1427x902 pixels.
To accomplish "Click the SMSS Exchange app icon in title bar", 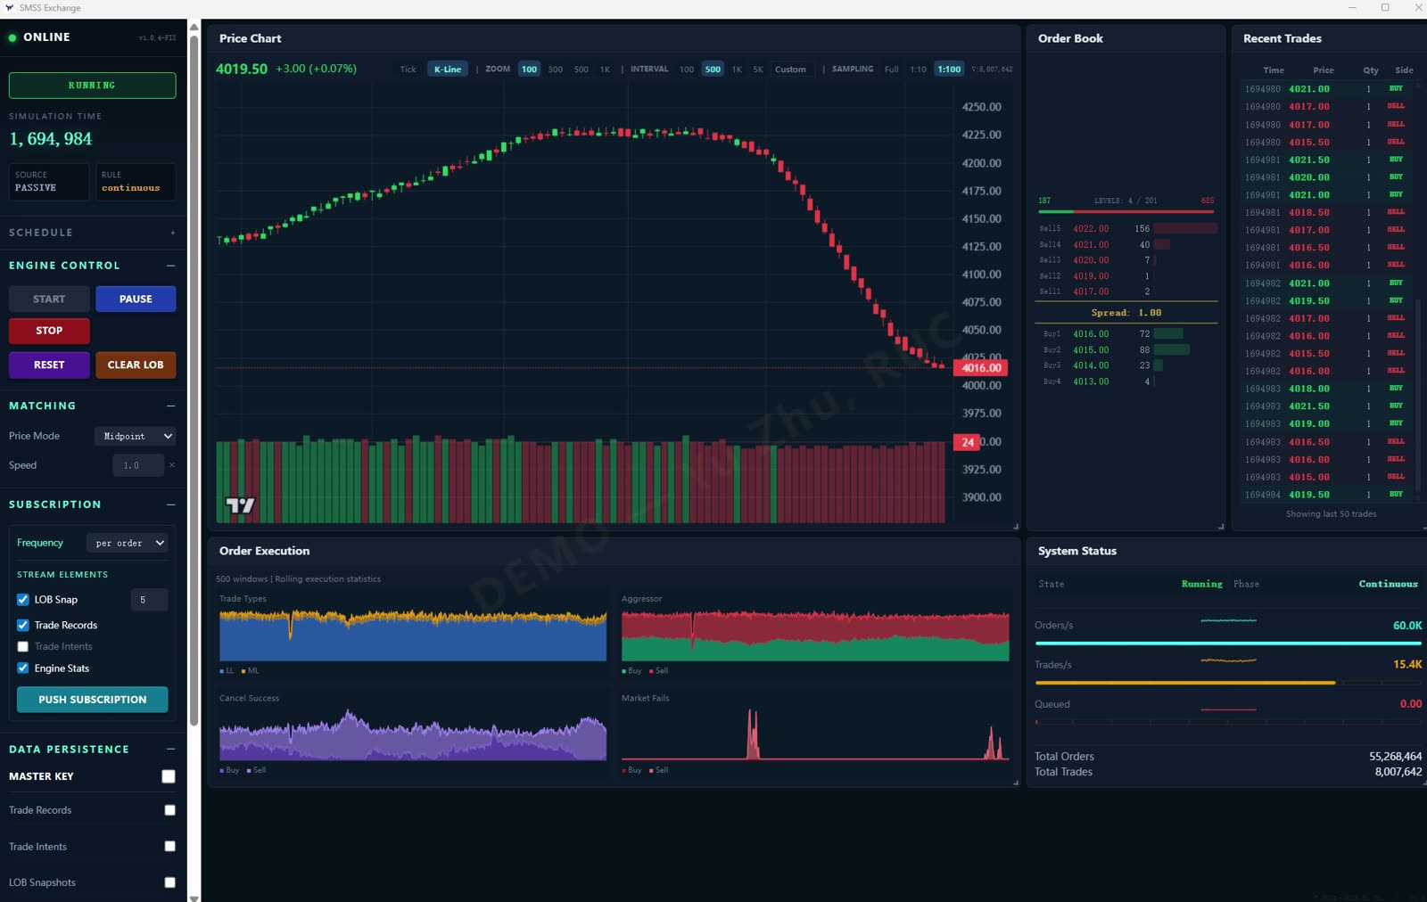I will coord(9,7).
